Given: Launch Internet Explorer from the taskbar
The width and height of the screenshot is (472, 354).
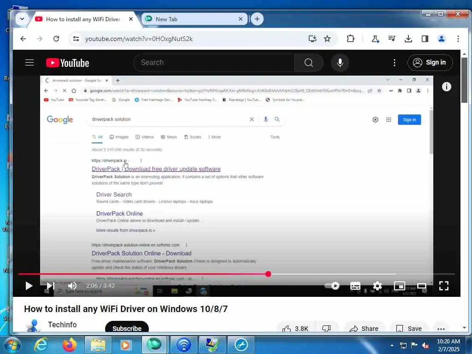Looking at the screenshot, I should click(x=41, y=345).
